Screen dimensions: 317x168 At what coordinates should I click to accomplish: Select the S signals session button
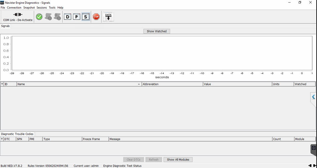[x=86, y=17]
